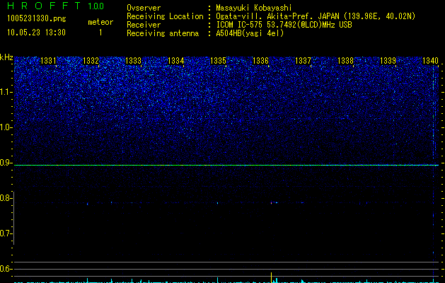Click the date stamp 10.05.23 13:30
This screenshot has height=283, width=445.
click(x=36, y=33)
